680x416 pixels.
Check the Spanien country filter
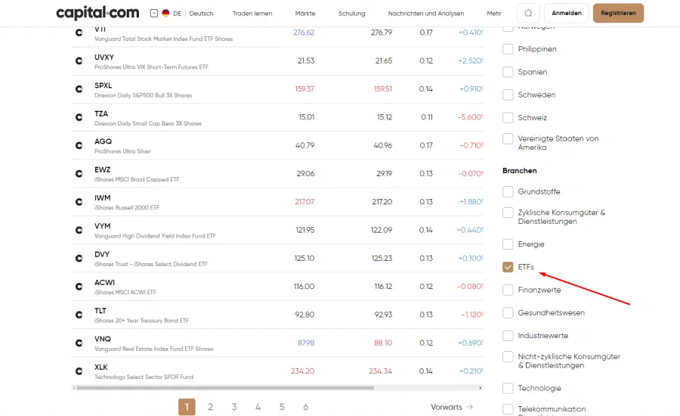pos(508,72)
